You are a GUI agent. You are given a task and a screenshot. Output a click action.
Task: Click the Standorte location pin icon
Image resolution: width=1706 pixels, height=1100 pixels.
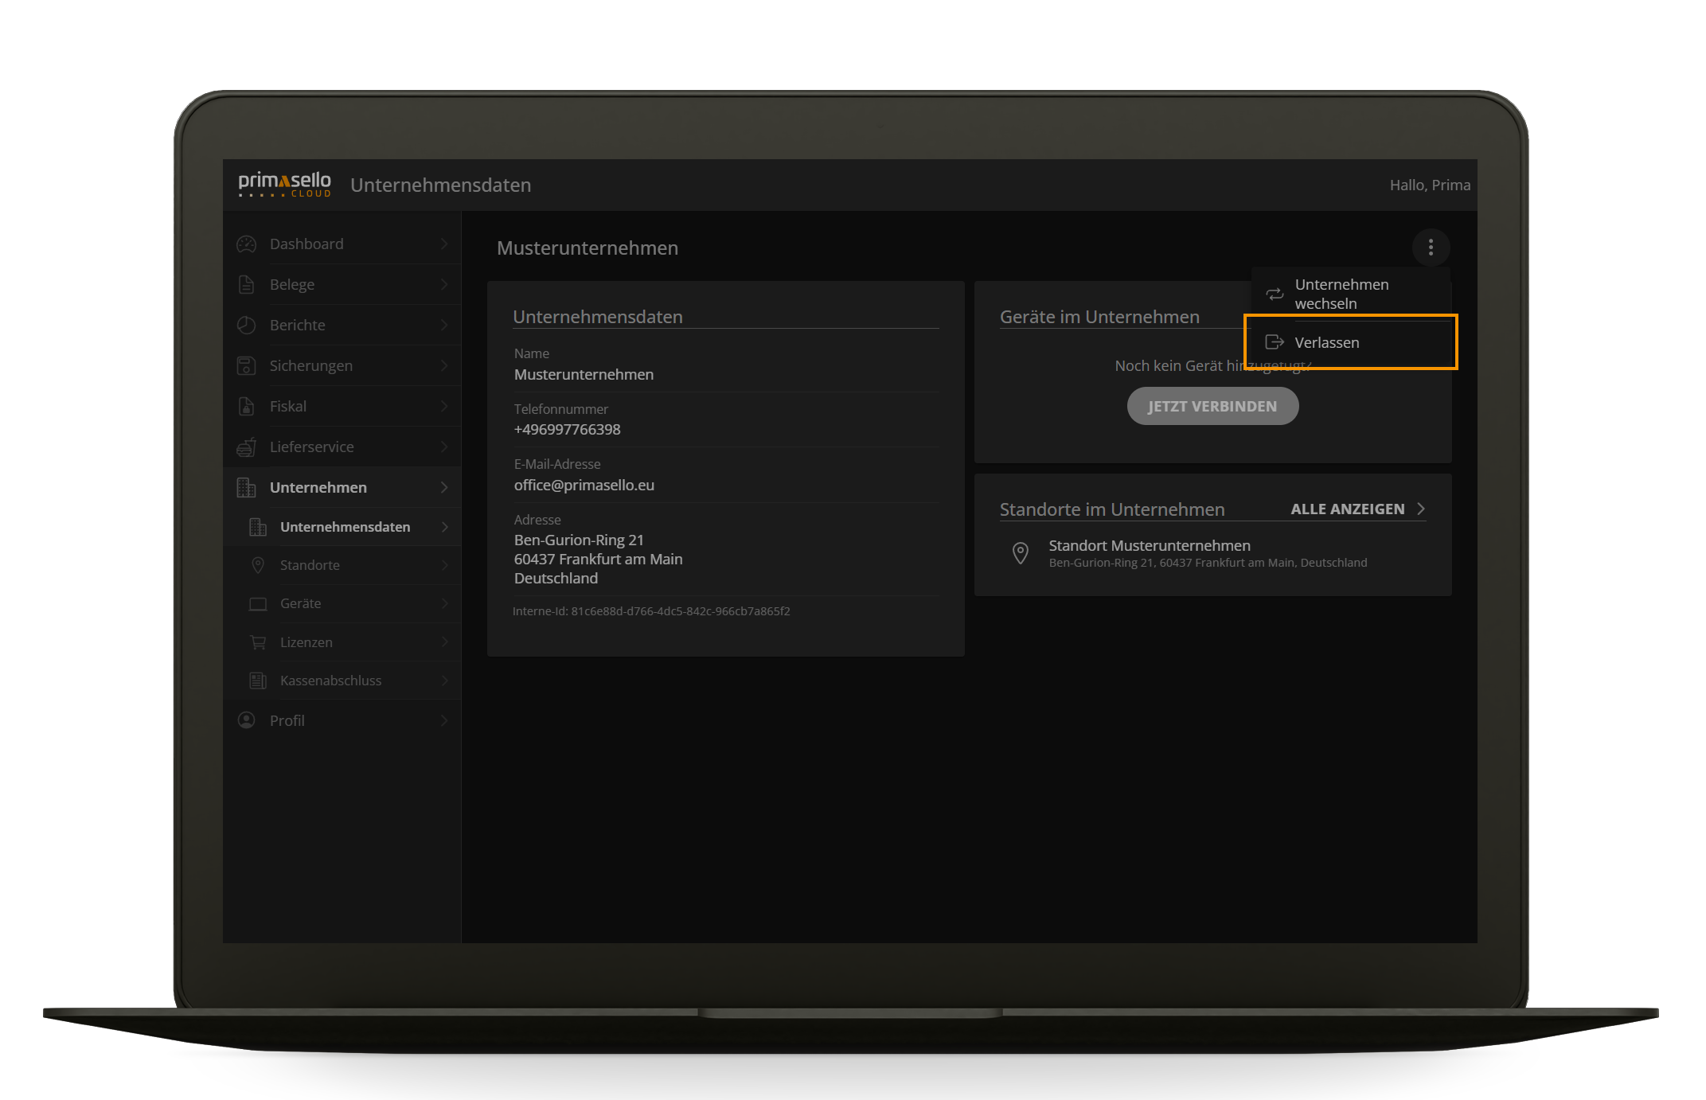pyautogui.click(x=257, y=565)
